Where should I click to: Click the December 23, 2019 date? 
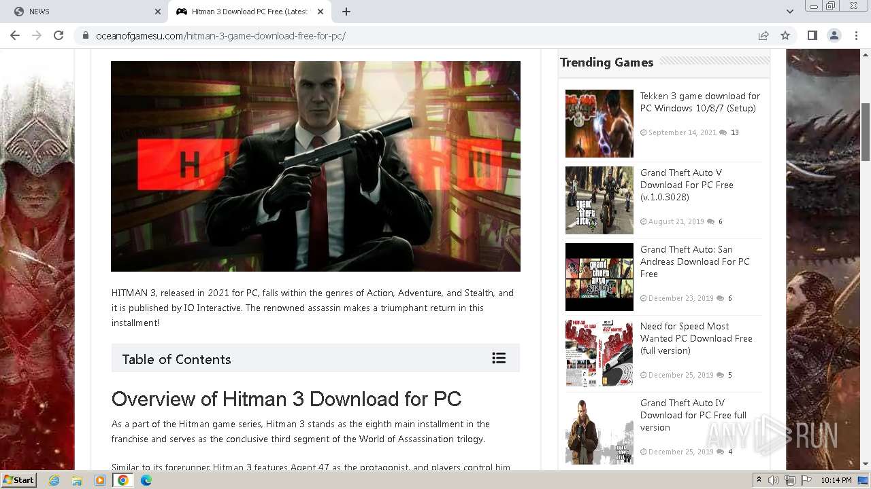click(681, 298)
